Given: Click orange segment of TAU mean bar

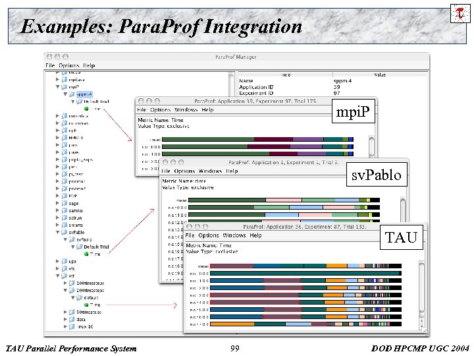Looking at the screenshot, I should tap(337, 266).
